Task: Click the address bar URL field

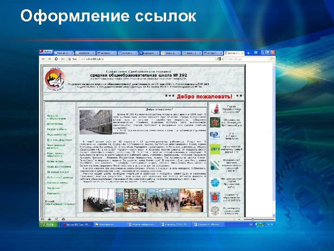Action: 147,59
